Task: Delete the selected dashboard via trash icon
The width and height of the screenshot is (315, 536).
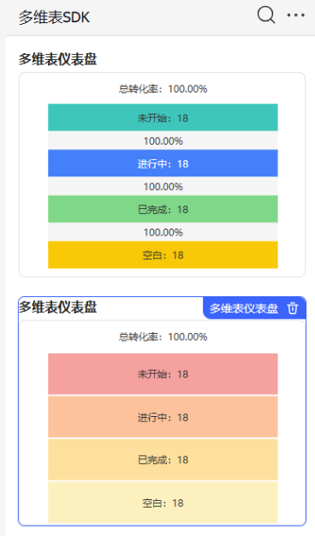Action: [x=293, y=308]
